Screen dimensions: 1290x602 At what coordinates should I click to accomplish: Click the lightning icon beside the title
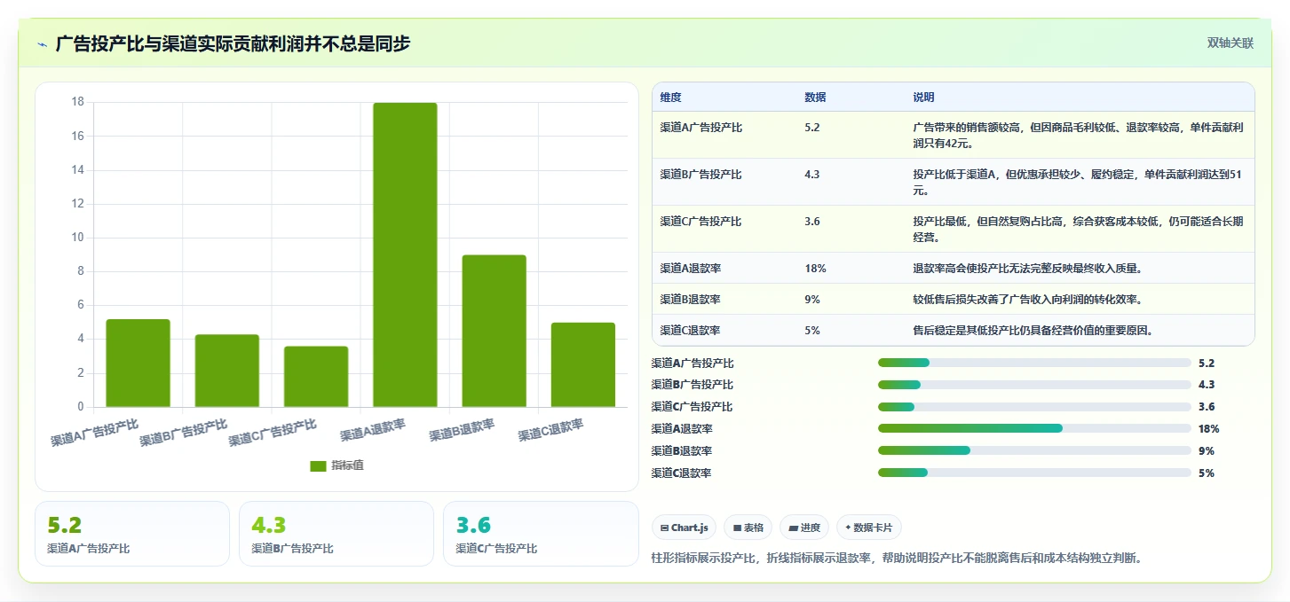point(42,44)
